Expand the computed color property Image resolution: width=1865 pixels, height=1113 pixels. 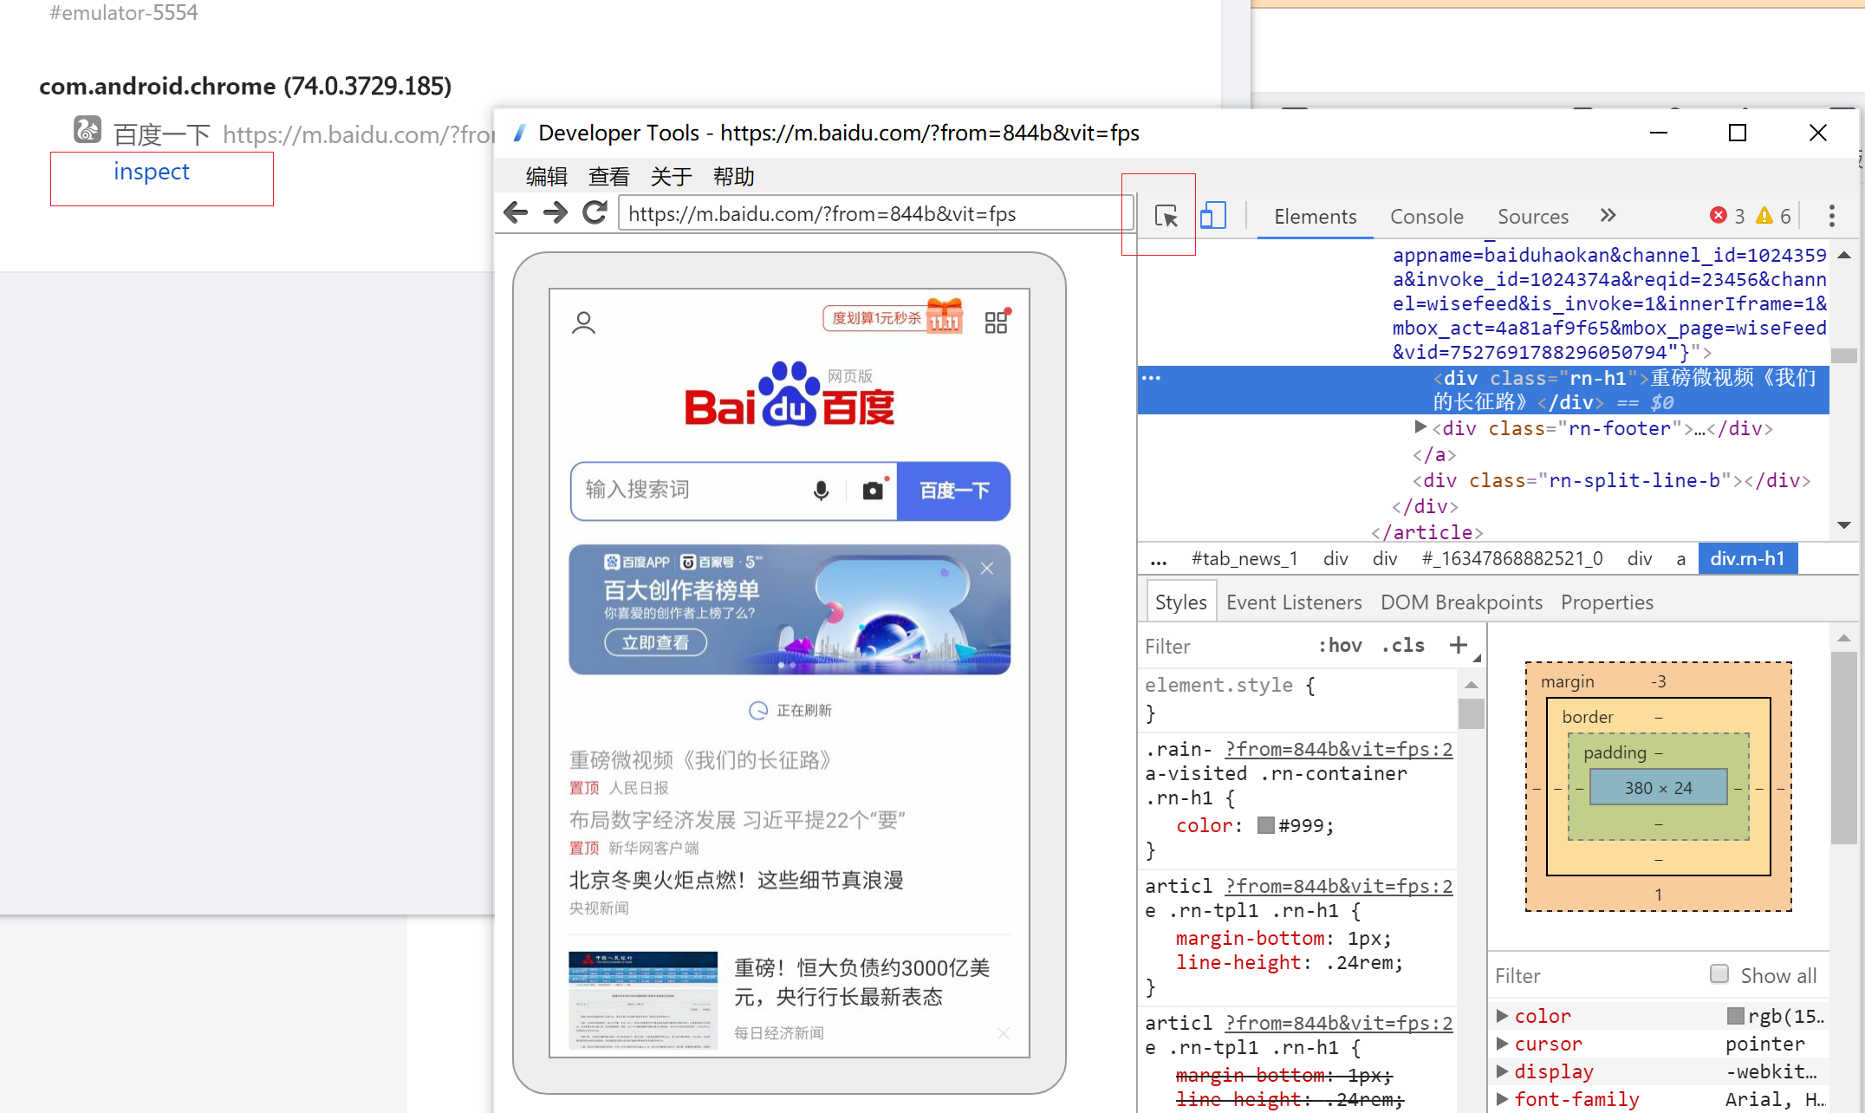pyautogui.click(x=1503, y=1016)
